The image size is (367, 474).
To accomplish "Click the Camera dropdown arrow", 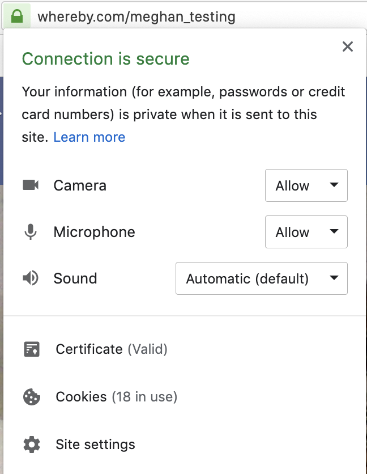I will point(334,185).
